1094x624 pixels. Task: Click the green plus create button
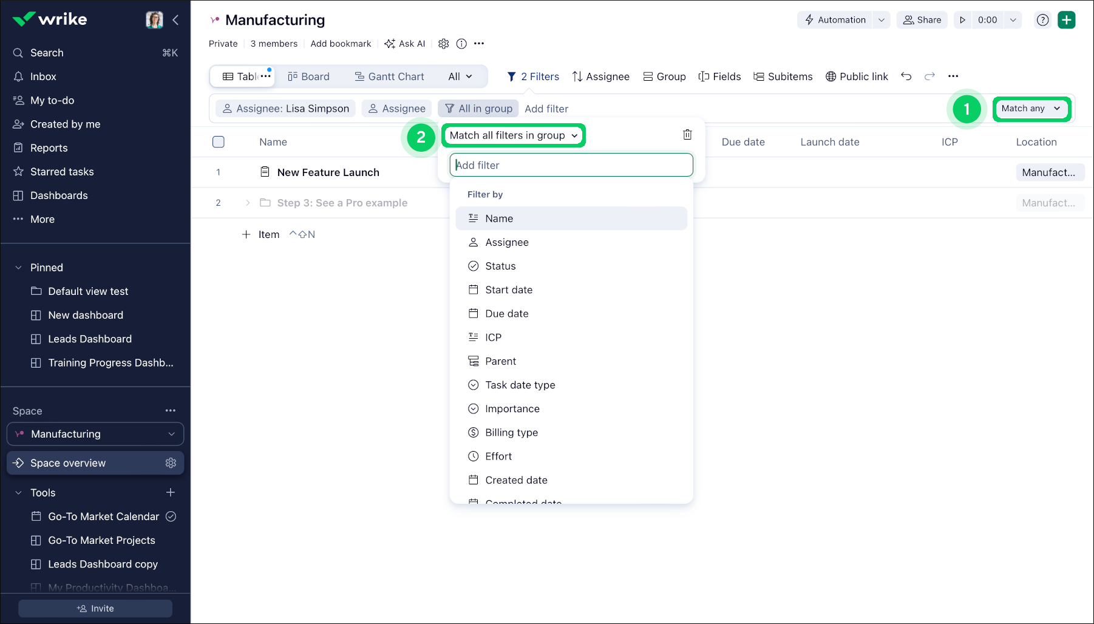[x=1066, y=20]
